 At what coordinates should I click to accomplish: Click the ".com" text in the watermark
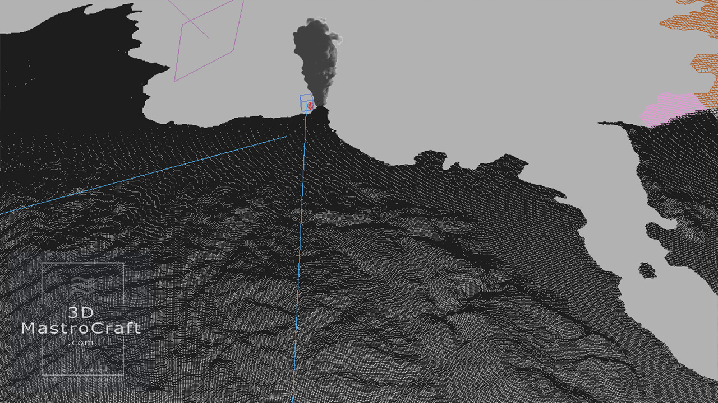pos(82,343)
